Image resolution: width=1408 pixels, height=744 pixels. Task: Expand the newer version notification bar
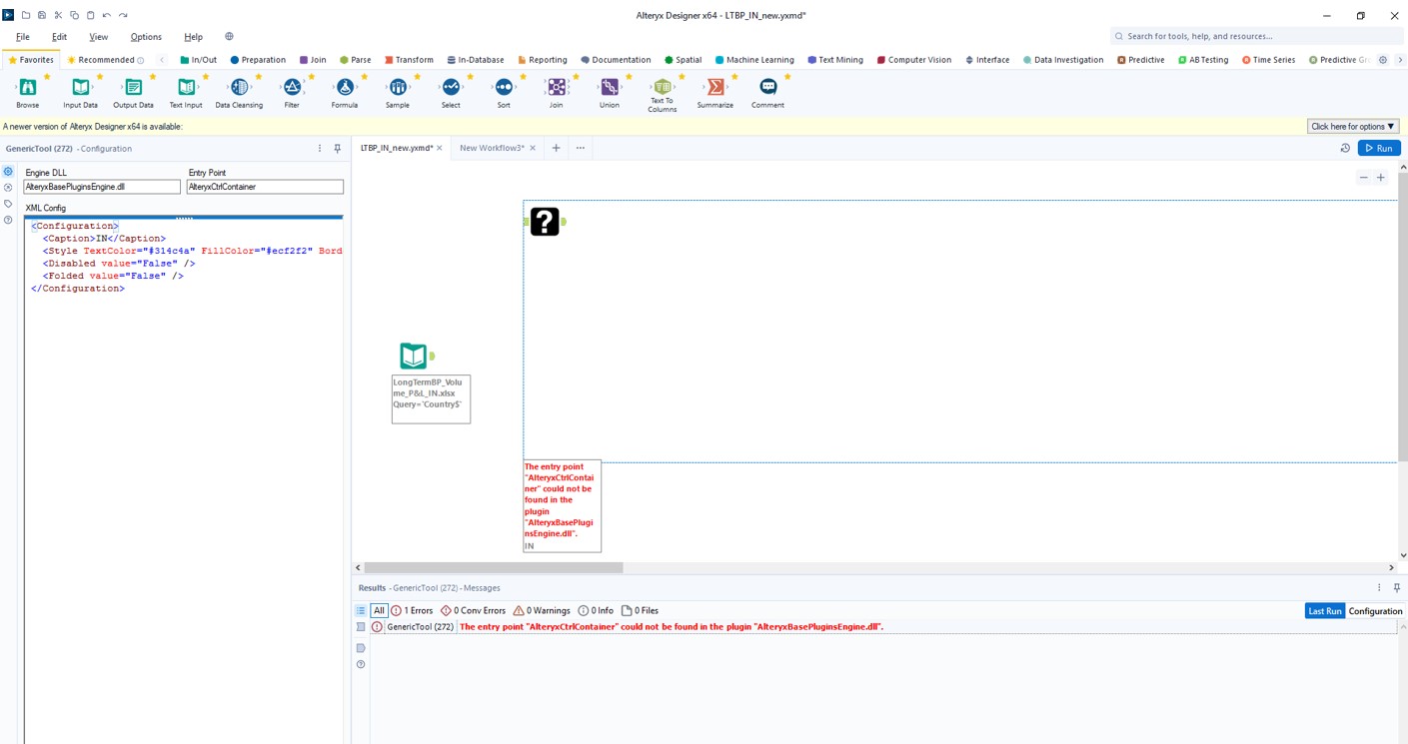tap(1352, 126)
